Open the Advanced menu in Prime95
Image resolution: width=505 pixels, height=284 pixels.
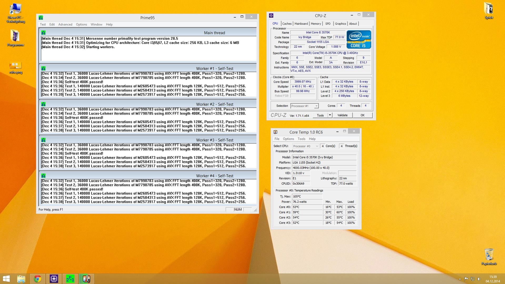click(x=65, y=24)
